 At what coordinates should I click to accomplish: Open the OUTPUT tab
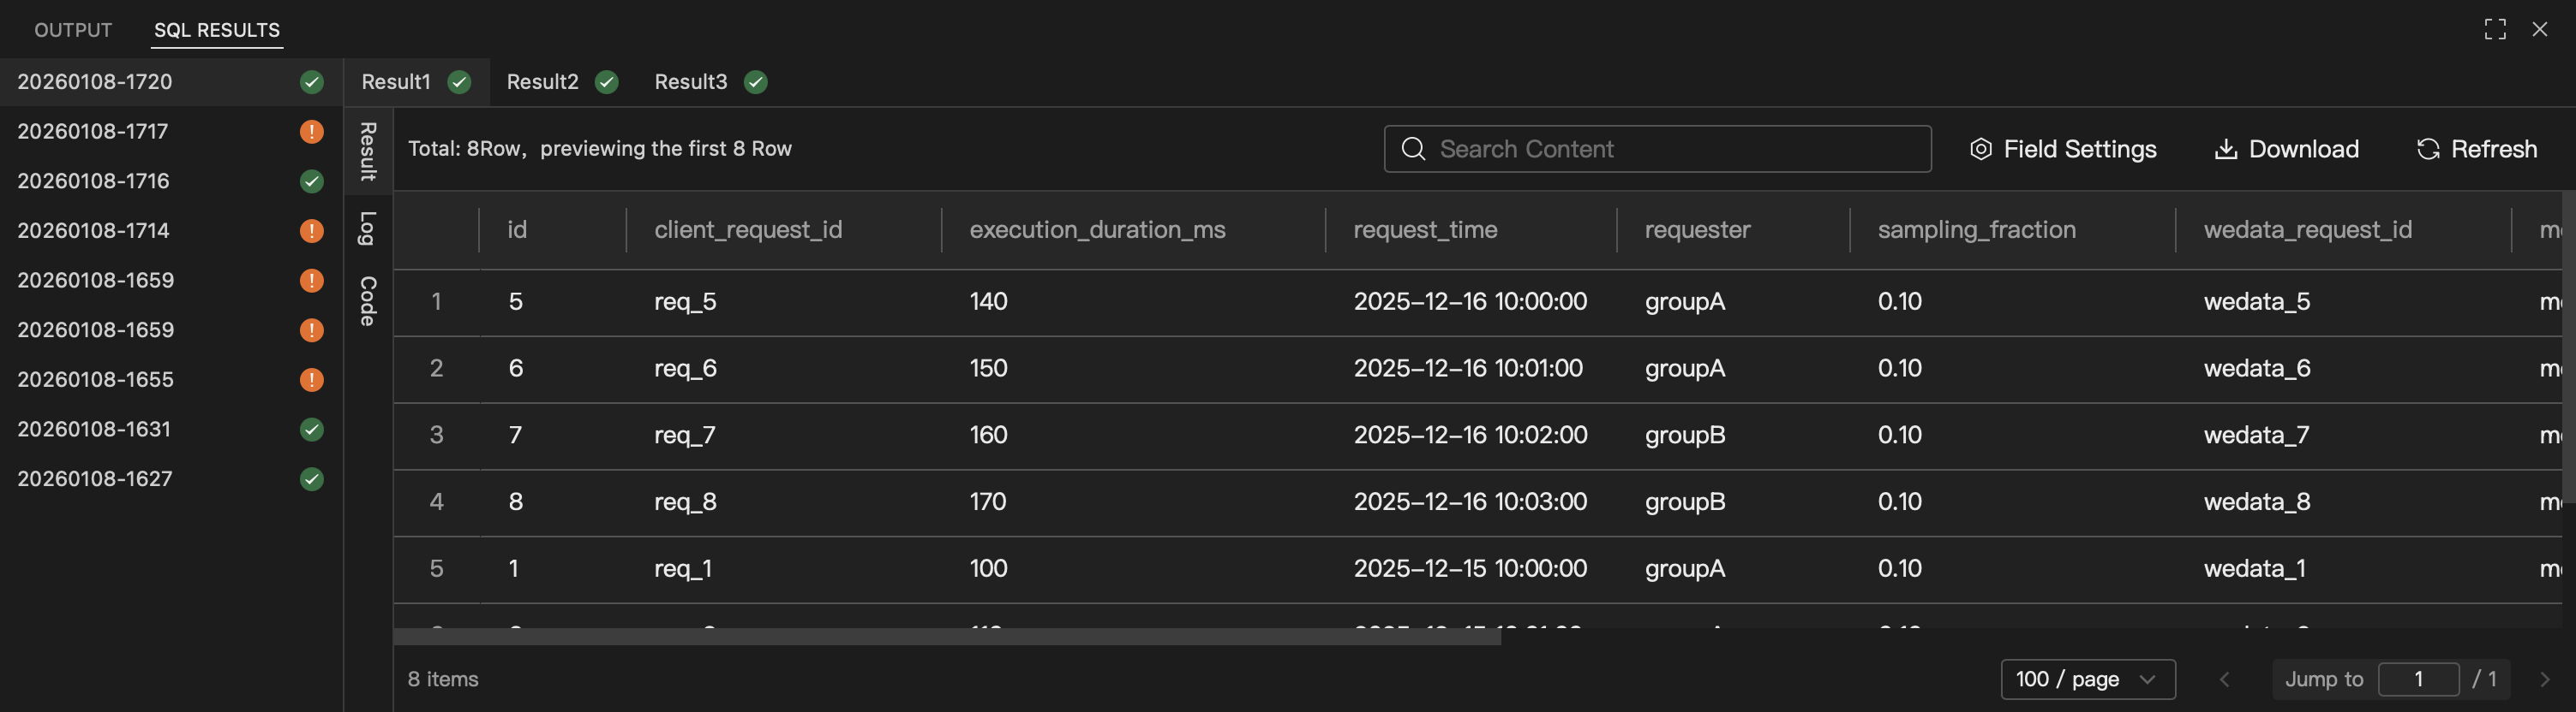click(73, 30)
